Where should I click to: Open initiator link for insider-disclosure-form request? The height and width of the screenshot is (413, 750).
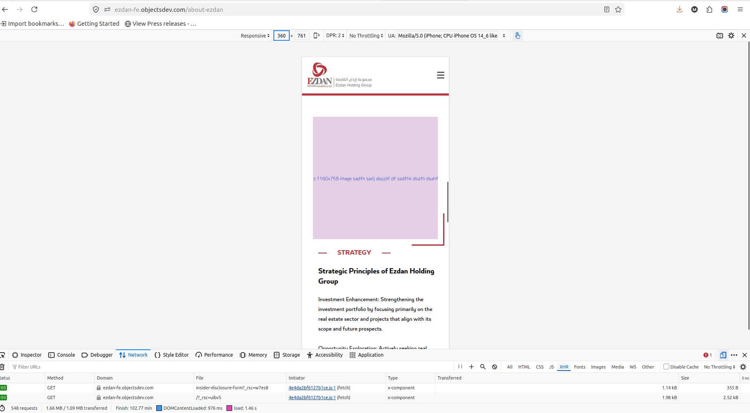[312, 388]
